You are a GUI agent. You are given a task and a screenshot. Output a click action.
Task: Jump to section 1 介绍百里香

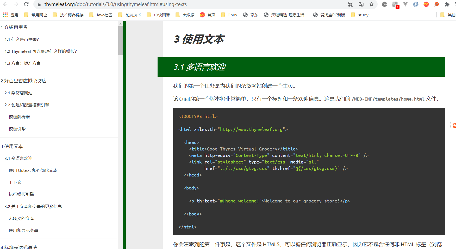[14, 27]
